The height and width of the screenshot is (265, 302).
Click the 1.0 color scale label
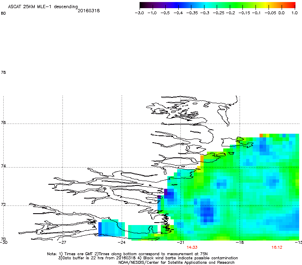click(295, 13)
